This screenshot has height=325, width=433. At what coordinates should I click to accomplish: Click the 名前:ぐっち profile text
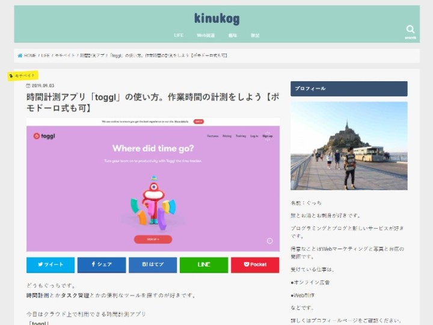coord(306,203)
